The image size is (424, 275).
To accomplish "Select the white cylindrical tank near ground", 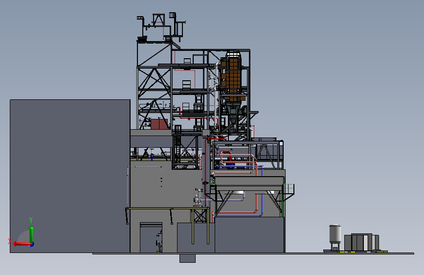I will tap(335, 234).
